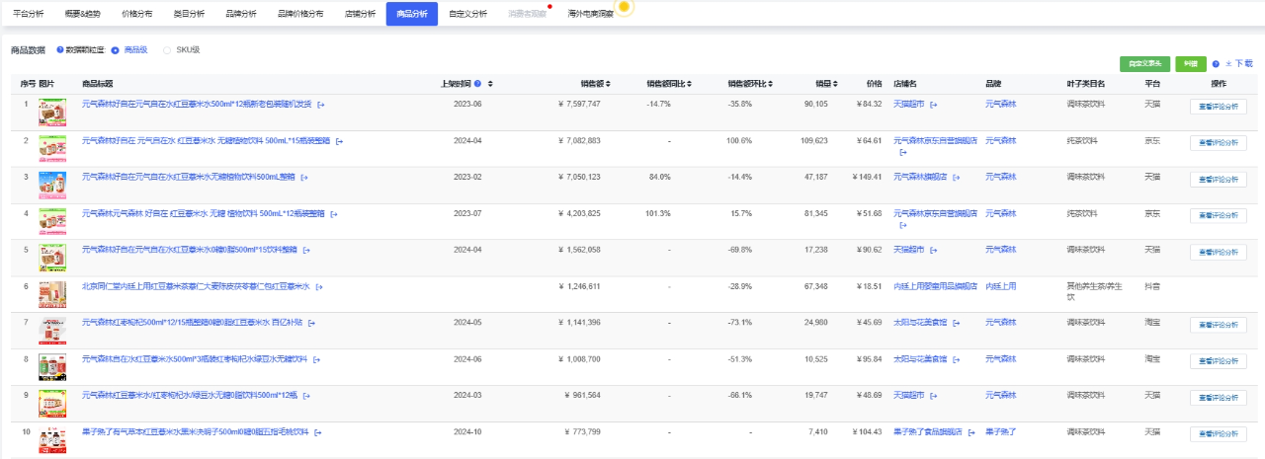The width and height of the screenshot is (1265, 459).
Task: Select the active 商品分析 tab
Action: [412, 14]
